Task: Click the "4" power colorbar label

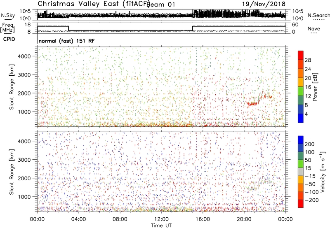Action: tap(306, 114)
